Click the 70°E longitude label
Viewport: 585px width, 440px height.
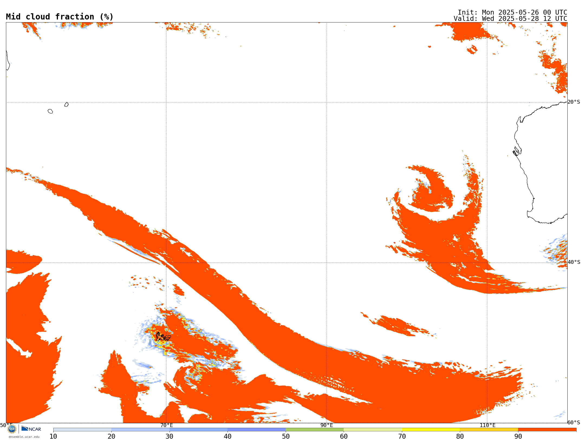pyautogui.click(x=167, y=425)
